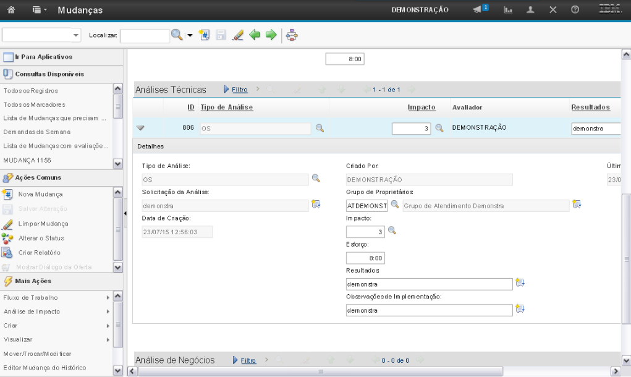Open the user profile icon

tap(531, 10)
